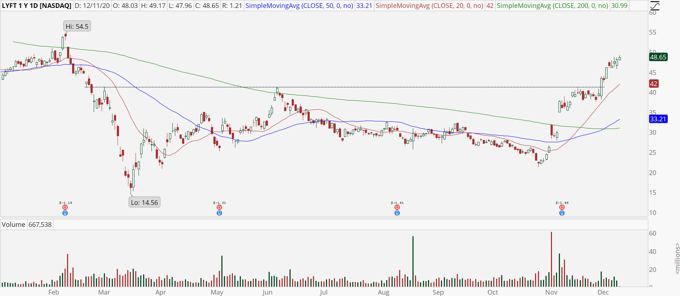This screenshot has height=296, width=680.
Task: Click the Hi: 54.5 price bubble
Action: (x=77, y=26)
